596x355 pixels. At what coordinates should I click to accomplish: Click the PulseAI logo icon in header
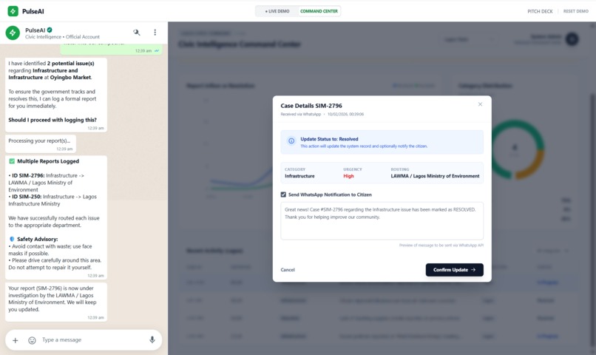click(x=13, y=11)
